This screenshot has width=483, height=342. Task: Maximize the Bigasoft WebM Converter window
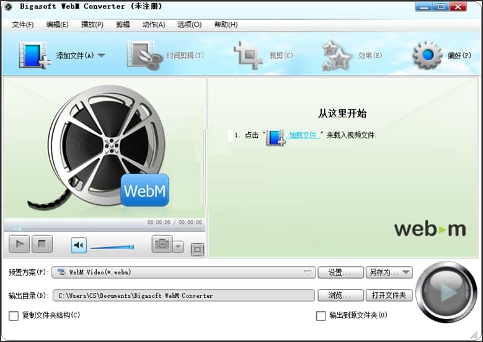441,6
